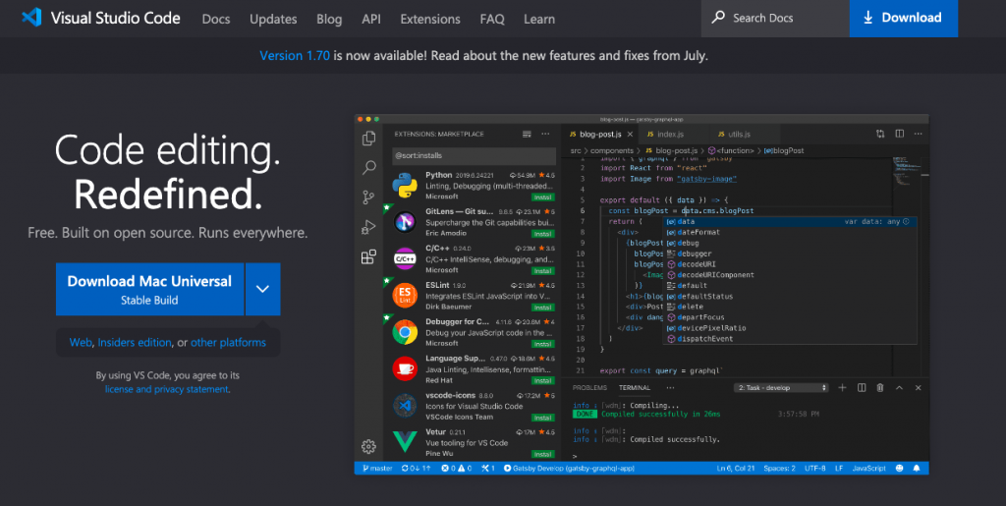
Task: Click the Manage gear icon in activity bar
Action: (x=368, y=446)
